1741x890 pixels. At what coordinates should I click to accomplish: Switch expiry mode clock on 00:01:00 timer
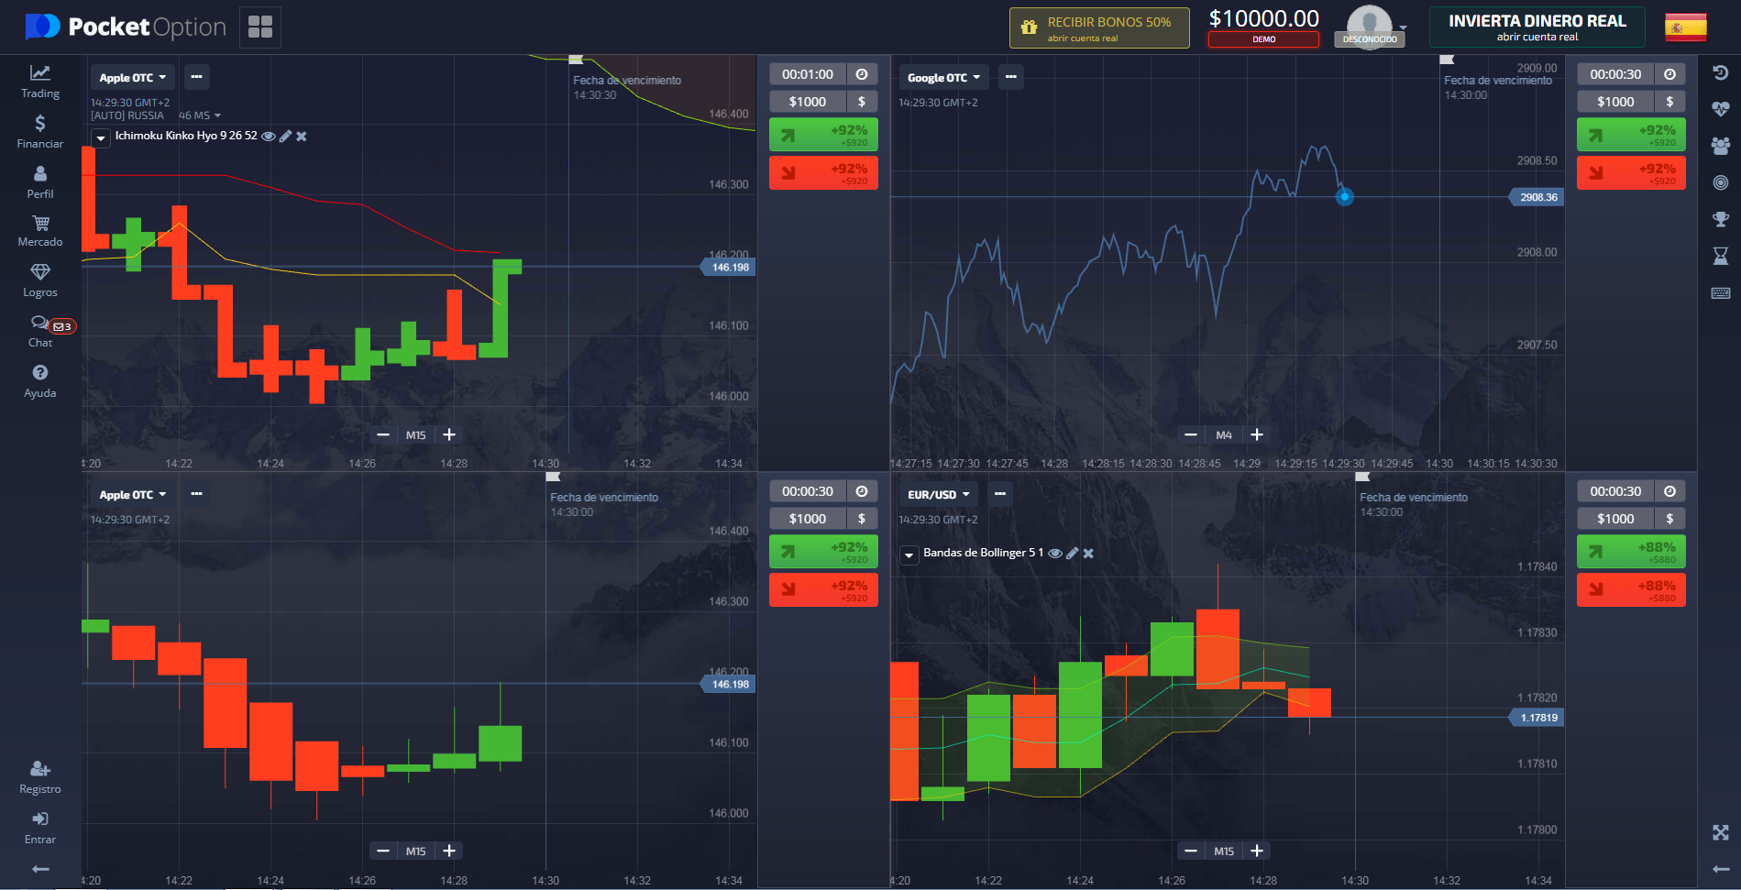(x=862, y=74)
